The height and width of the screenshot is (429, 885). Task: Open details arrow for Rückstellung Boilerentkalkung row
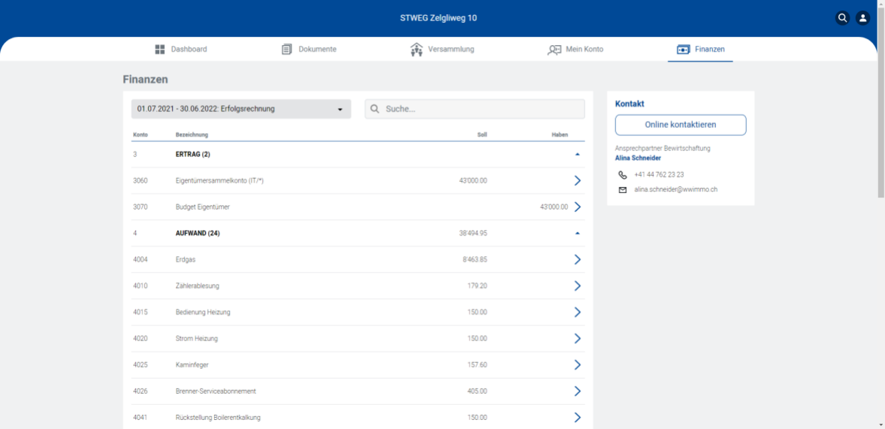click(x=578, y=418)
